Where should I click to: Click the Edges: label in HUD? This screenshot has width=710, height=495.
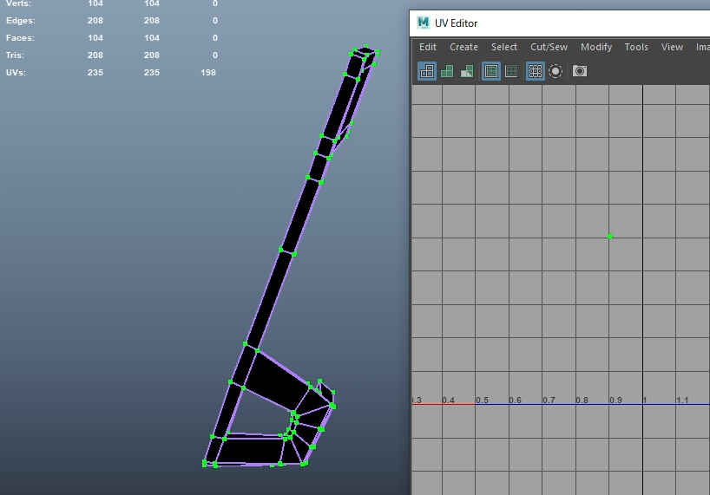click(20, 20)
